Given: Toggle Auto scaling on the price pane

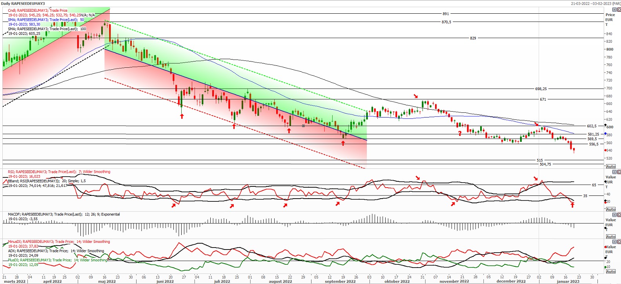Looking at the screenshot, I should click(610, 166).
